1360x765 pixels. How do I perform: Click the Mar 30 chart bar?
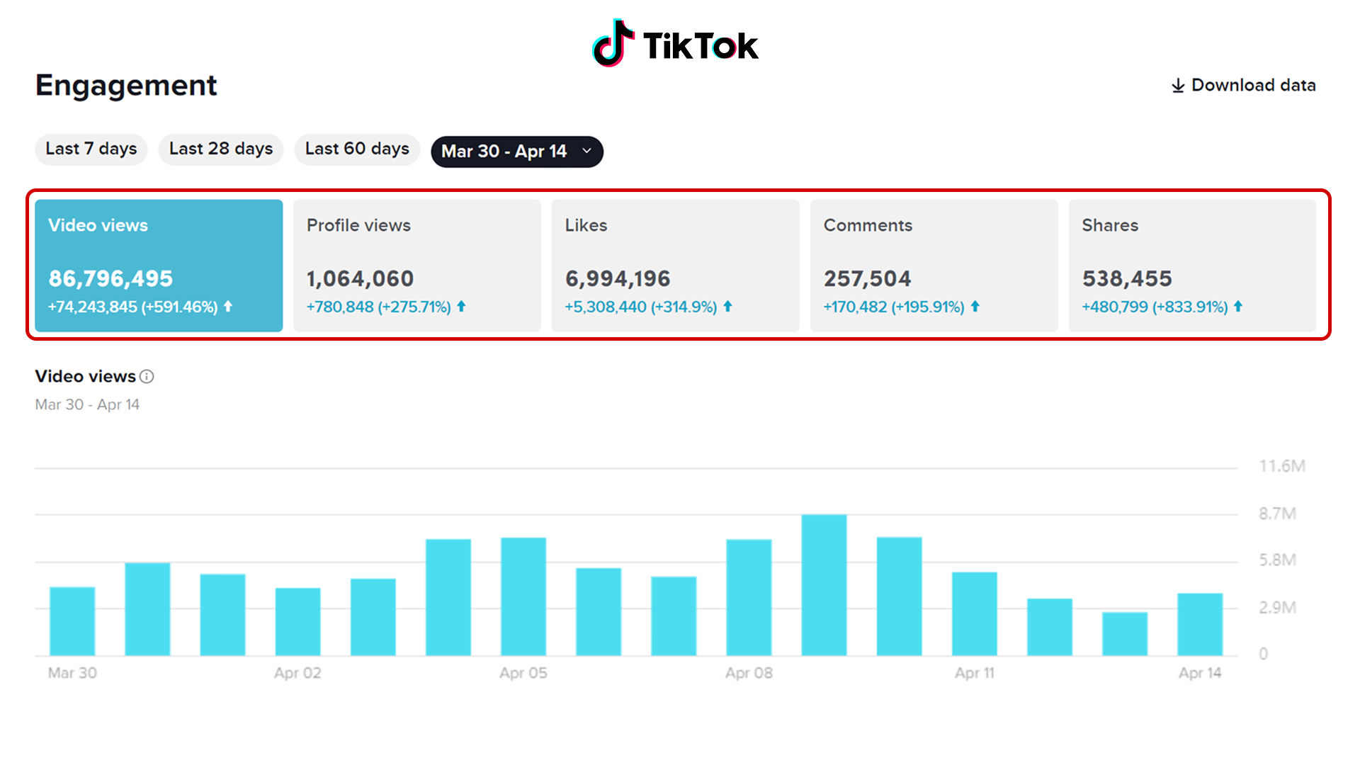[72, 620]
